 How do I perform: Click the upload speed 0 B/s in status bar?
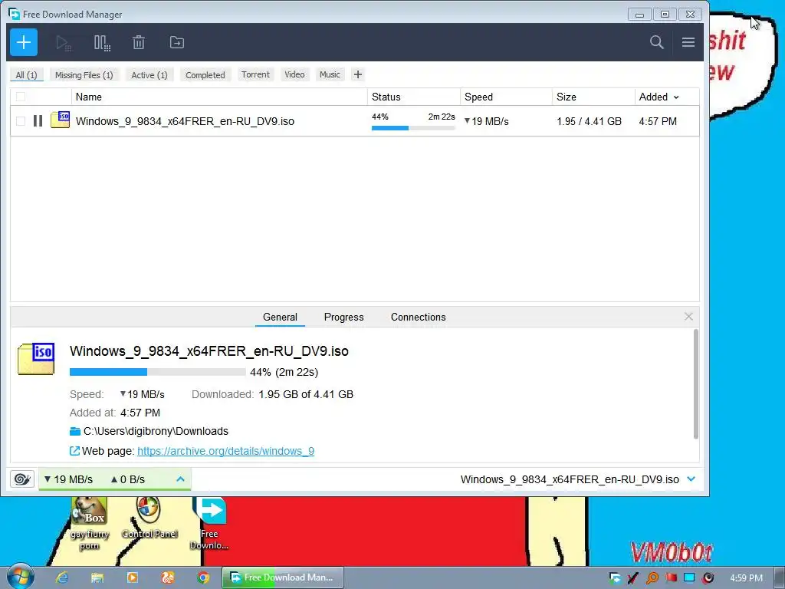point(128,479)
